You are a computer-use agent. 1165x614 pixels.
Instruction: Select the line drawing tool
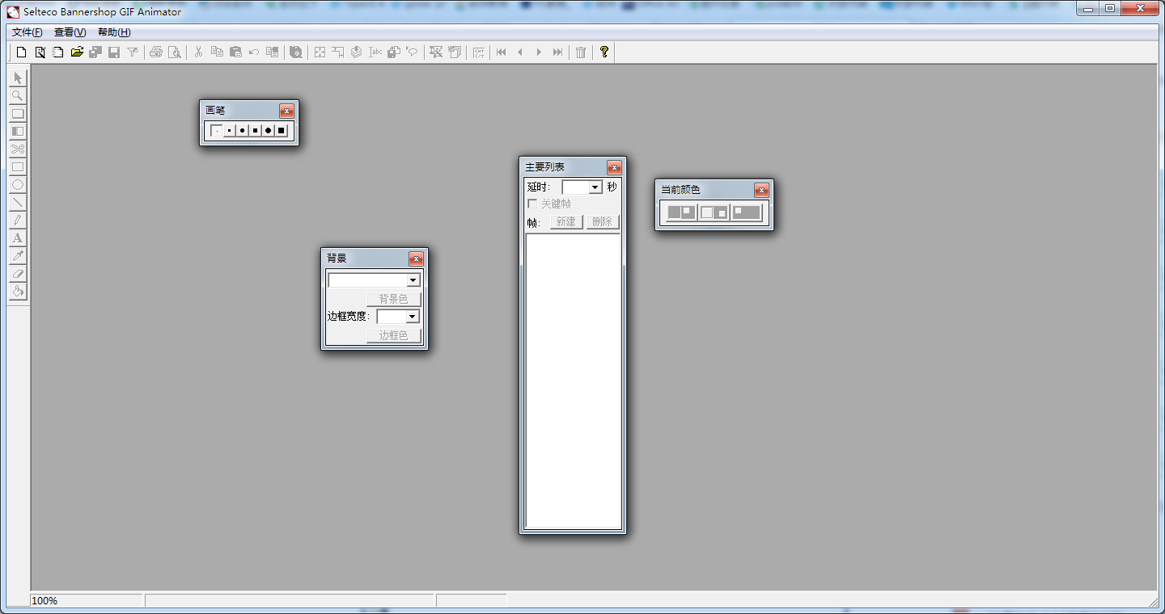pyautogui.click(x=18, y=203)
